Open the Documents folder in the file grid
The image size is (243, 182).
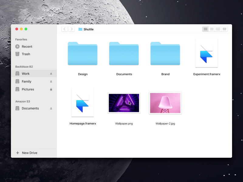(124, 53)
